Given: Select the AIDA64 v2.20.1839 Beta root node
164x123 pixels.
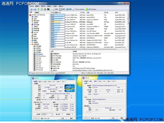Looking at the screenshot, I should click(37, 15).
